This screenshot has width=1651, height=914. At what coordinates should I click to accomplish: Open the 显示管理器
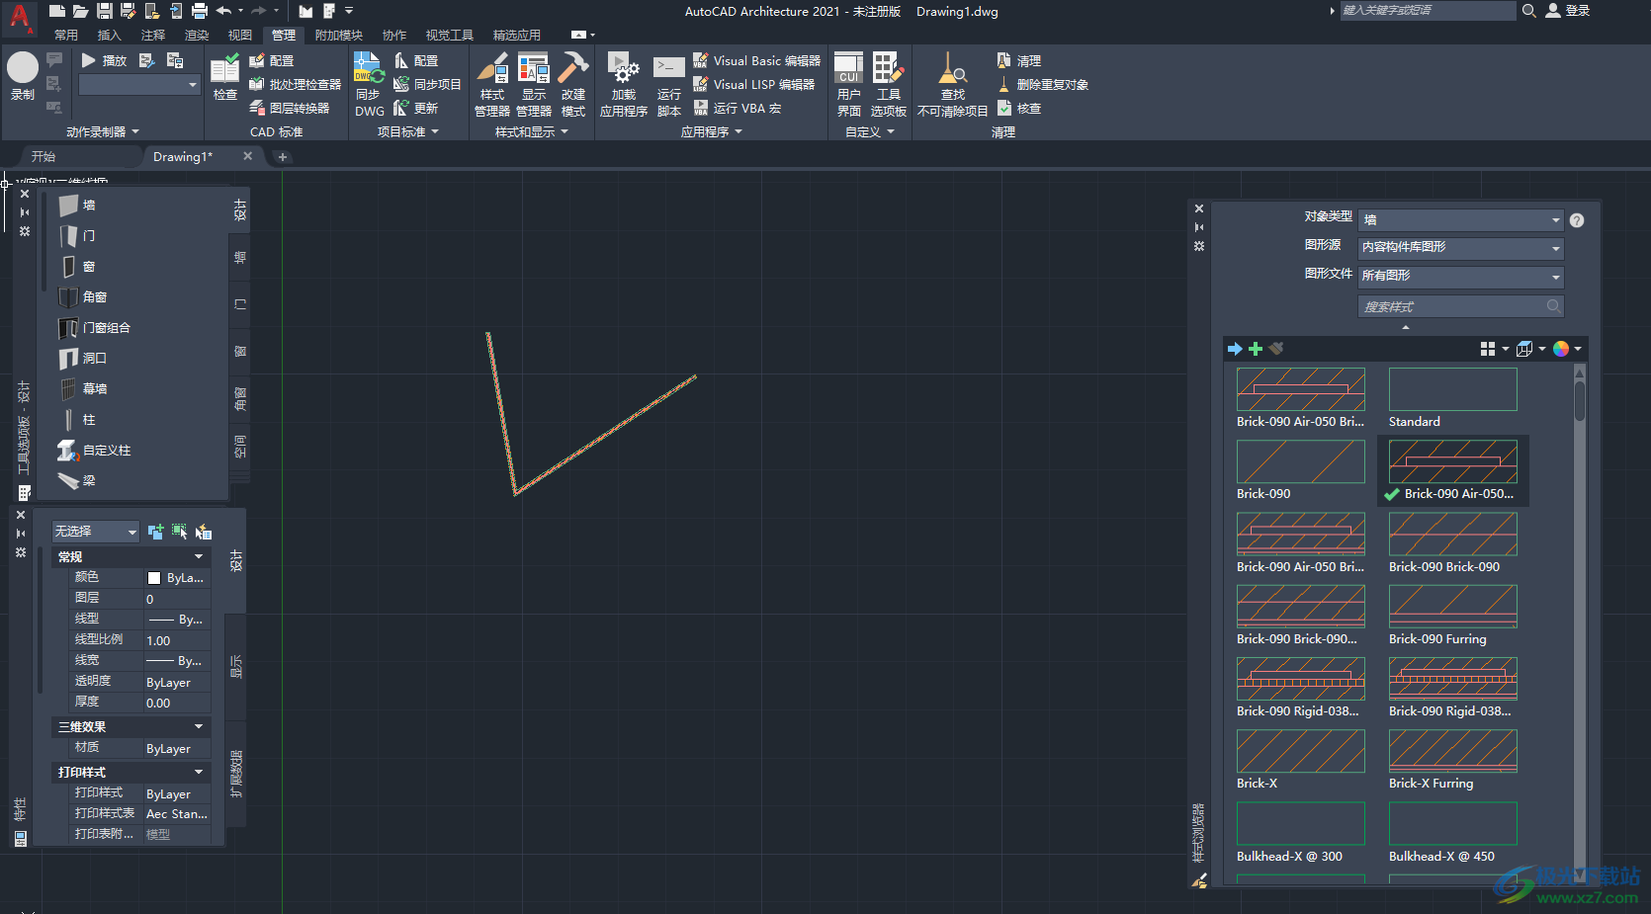point(534,85)
